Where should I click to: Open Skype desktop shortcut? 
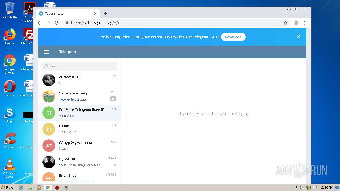pyautogui.click(x=10, y=115)
